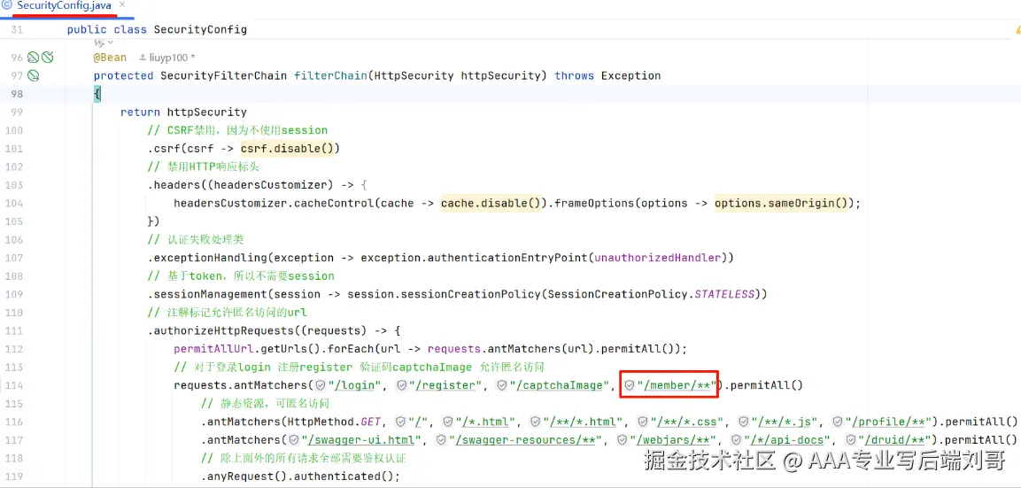Click SecurityConfig class name in sticky line
Viewport: 1021px width, 488px height.
point(200,30)
